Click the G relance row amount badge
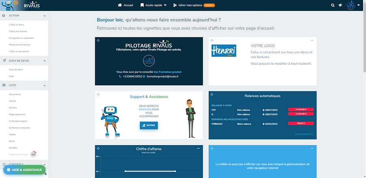This screenshot has height=178, width=366. (x=301, y=114)
